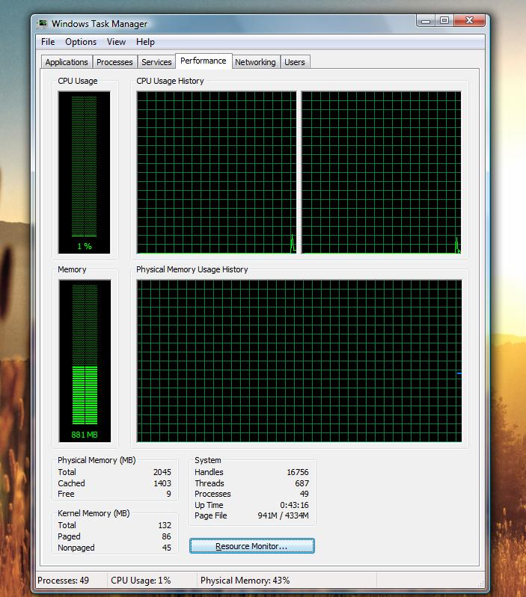Viewport: 526px width, 597px height.
Task: Switch to the Applications tab
Action: click(67, 62)
